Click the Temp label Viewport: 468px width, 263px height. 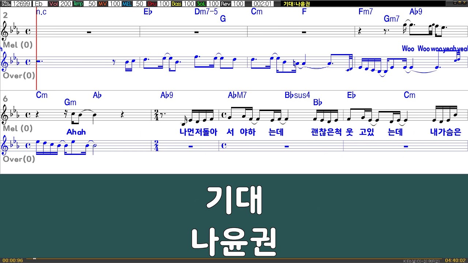[x=78, y=4]
